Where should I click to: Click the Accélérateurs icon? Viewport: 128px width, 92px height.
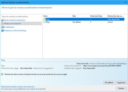point(3,27)
